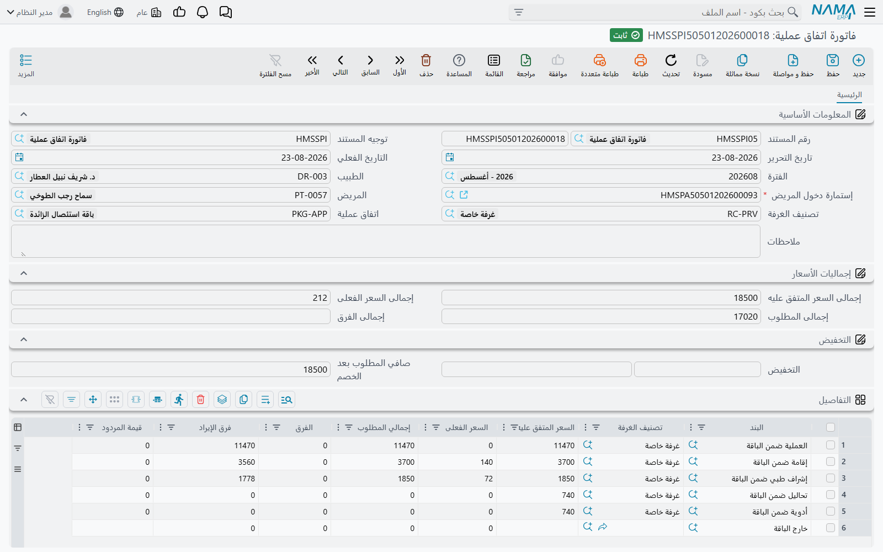
Task: Open the notifications bell icon
Action: point(203,12)
